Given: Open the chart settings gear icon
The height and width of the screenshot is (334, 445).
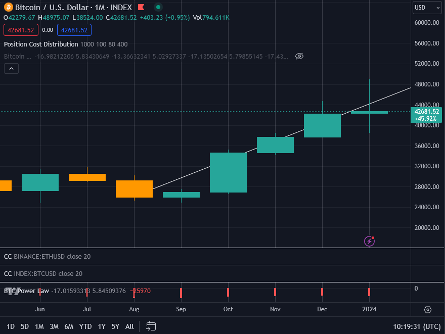Looking at the screenshot, I should [428, 310].
